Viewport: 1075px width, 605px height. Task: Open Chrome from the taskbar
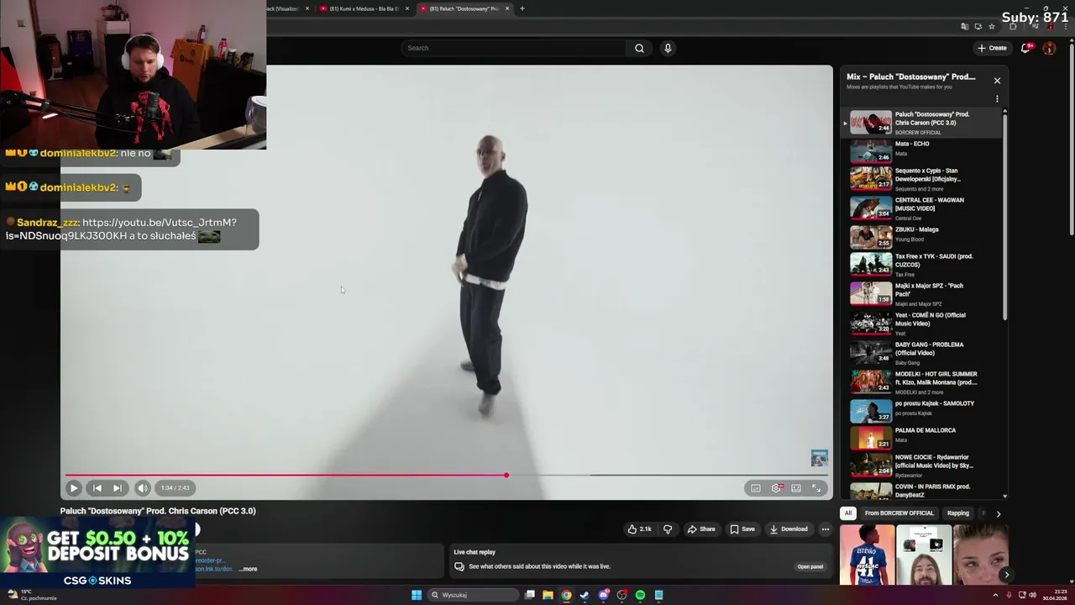click(x=566, y=595)
